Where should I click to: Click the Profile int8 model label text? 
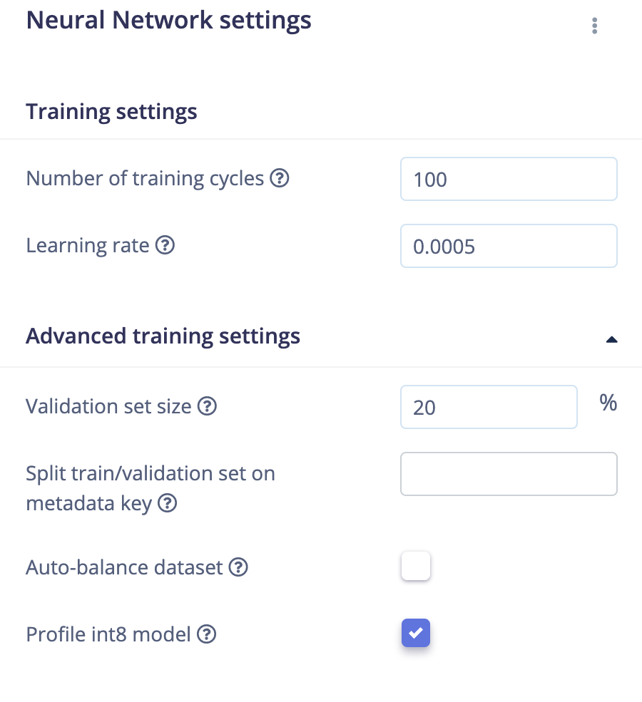point(108,635)
